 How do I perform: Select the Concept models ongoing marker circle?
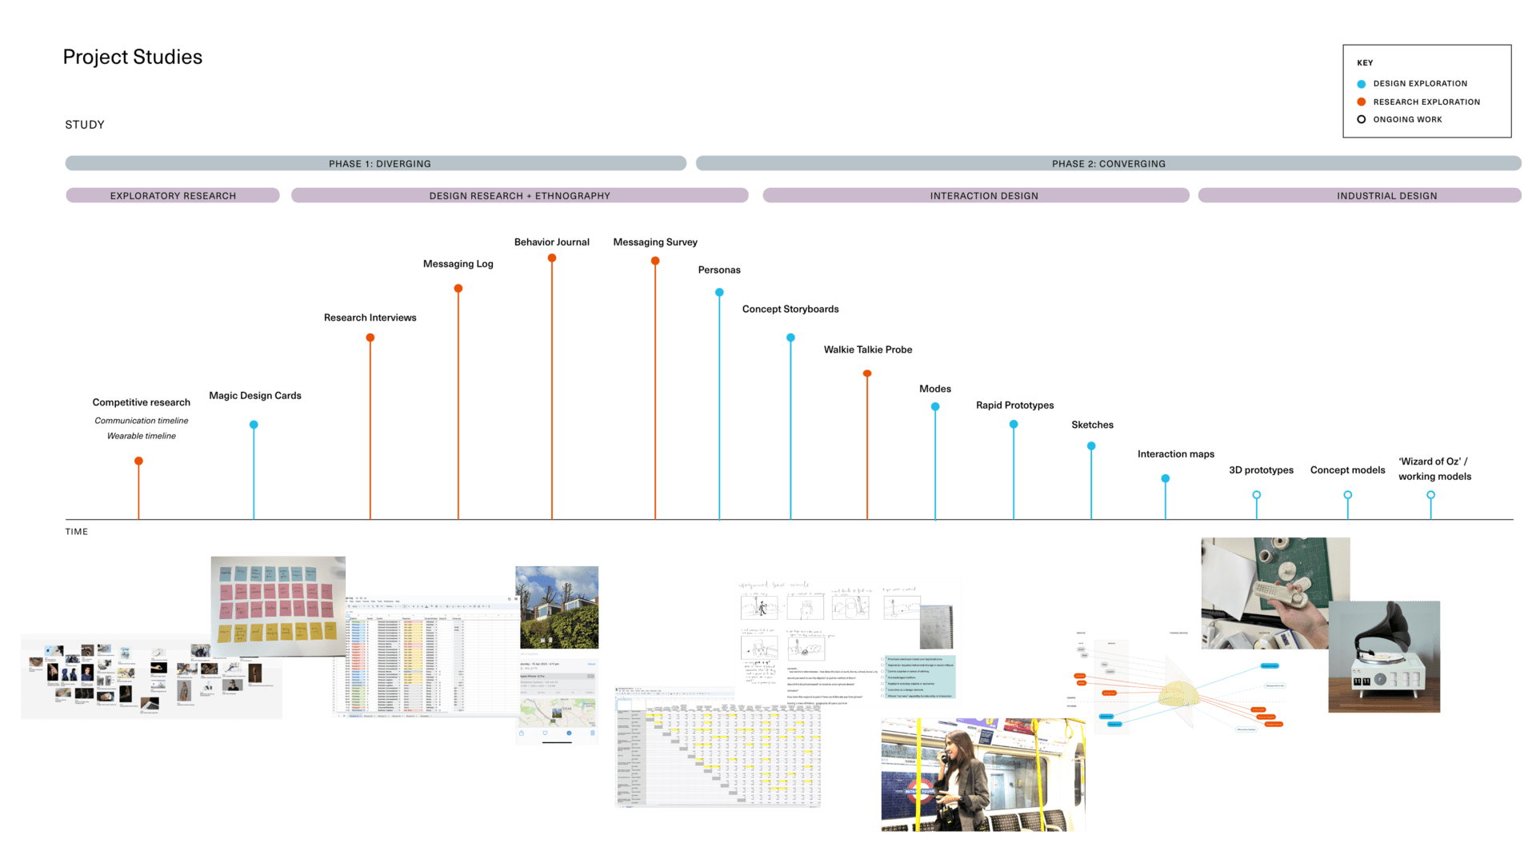point(1348,495)
